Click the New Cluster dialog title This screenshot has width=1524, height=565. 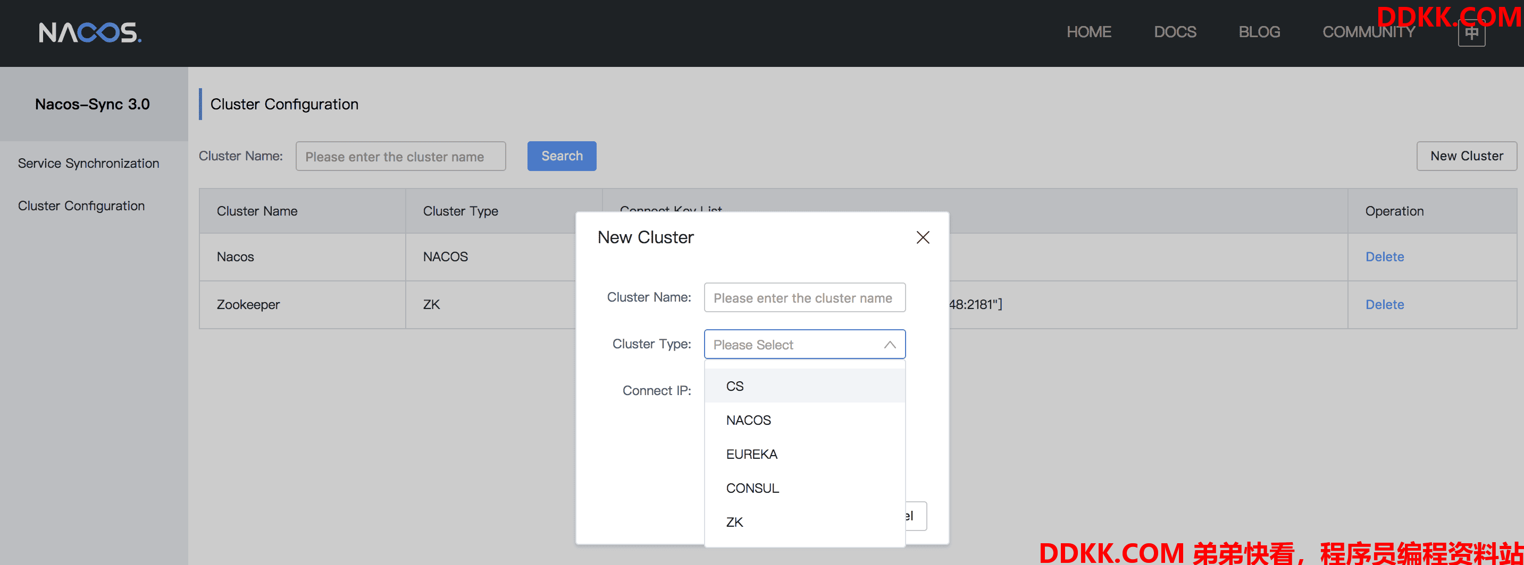click(645, 237)
